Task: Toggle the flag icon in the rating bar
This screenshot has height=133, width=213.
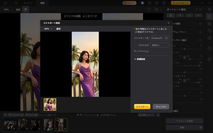Action: point(78,115)
